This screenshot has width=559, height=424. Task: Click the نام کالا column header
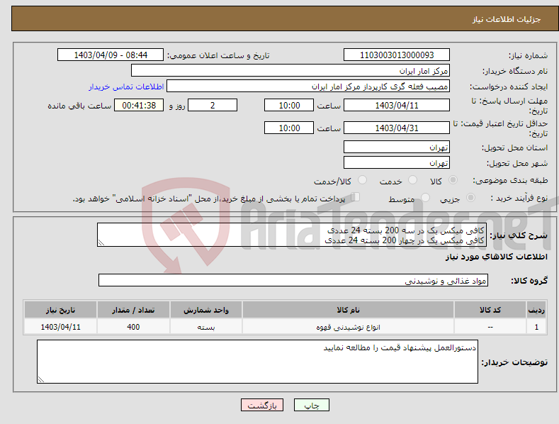click(x=348, y=310)
